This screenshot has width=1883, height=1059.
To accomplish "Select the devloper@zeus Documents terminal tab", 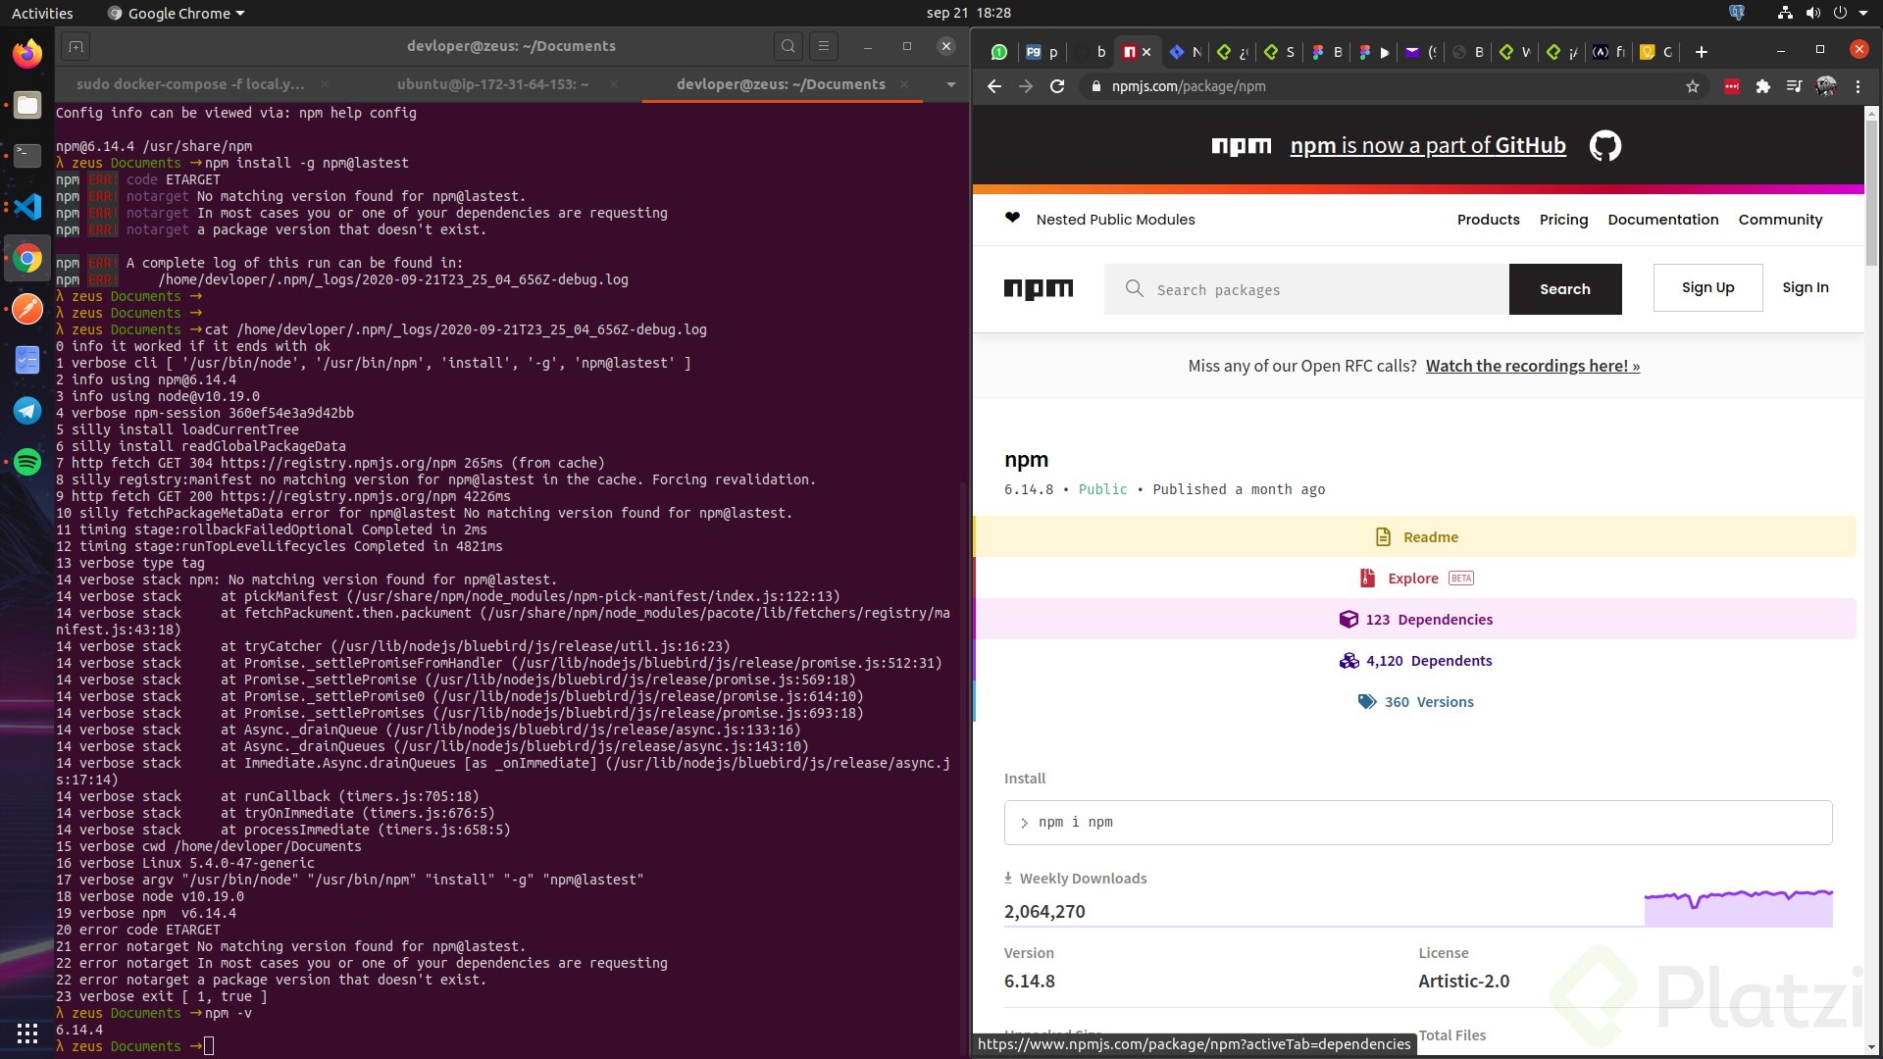I will [781, 84].
